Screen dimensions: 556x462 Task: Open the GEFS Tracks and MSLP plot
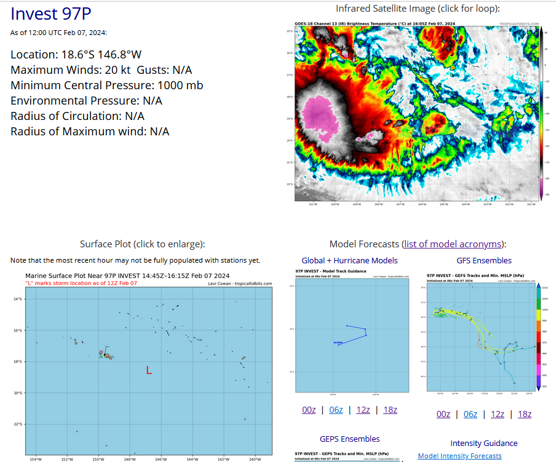coord(480,332)
